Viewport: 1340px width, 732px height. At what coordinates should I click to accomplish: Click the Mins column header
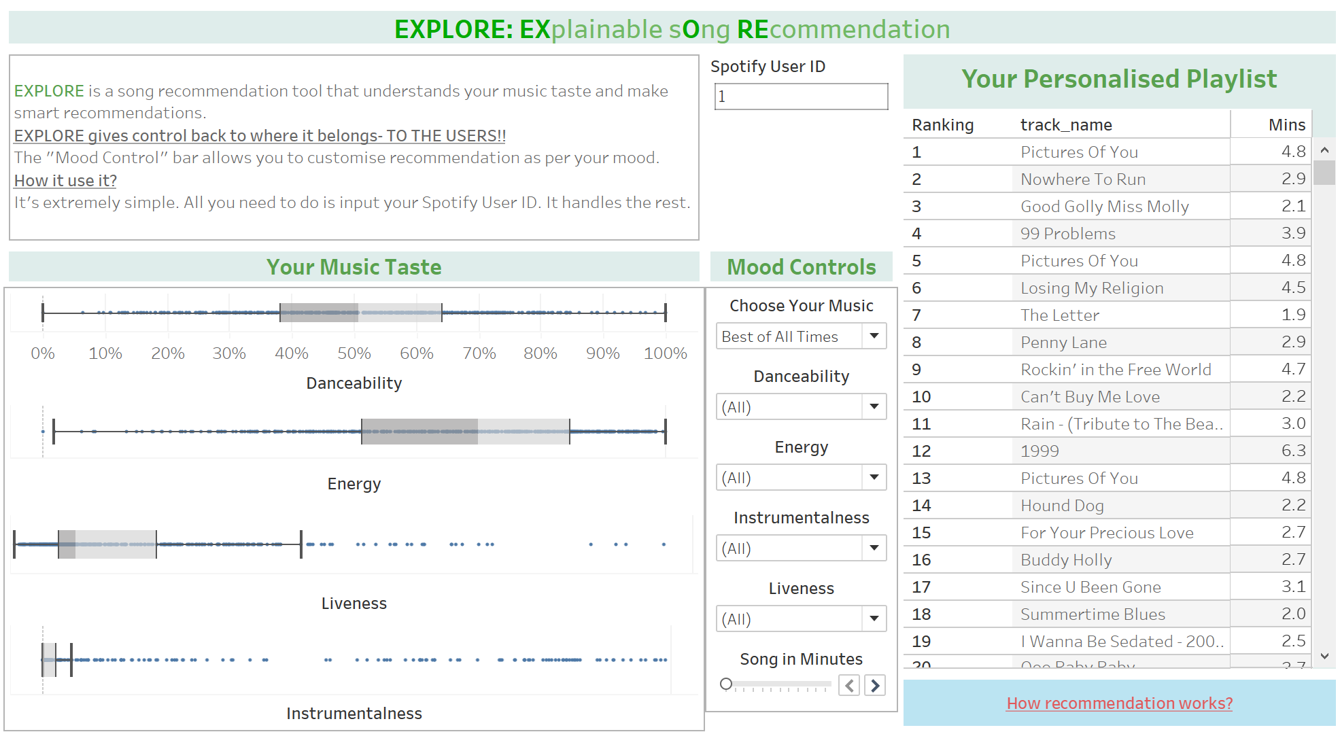click(x=1286, y=125)
